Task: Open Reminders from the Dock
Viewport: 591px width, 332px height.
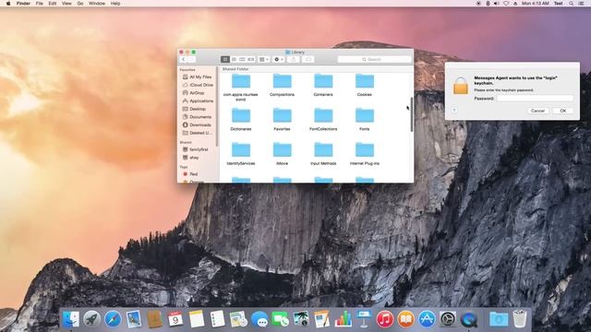Action: coord(218,319)
